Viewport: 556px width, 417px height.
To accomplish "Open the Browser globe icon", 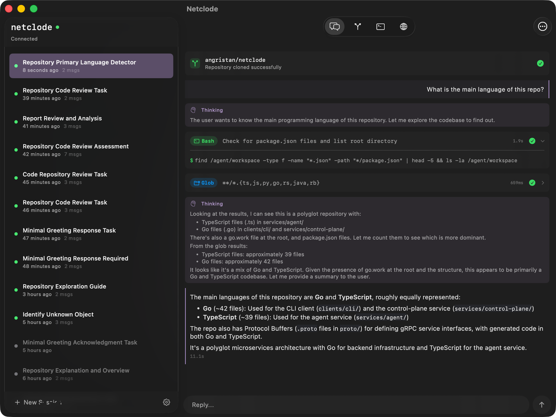I will click(x=403, y=26).
